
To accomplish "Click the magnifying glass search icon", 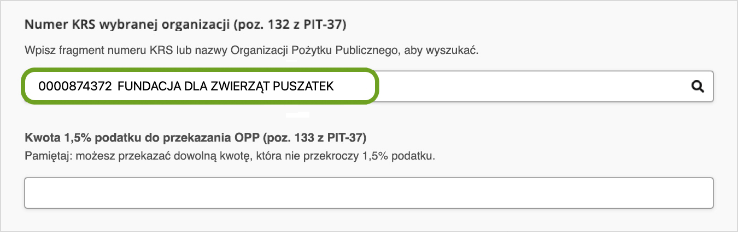I will tap(698, 86).
